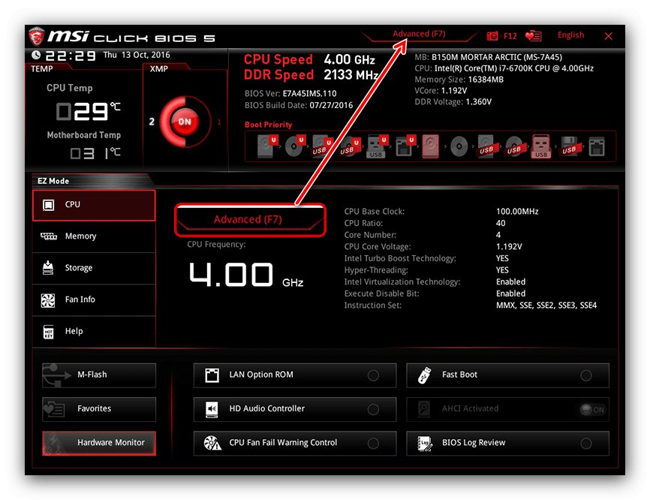Open the favorites heart icon in top bar
The height and width of the screenshot is (500, 650).
[x=533, y=36]
